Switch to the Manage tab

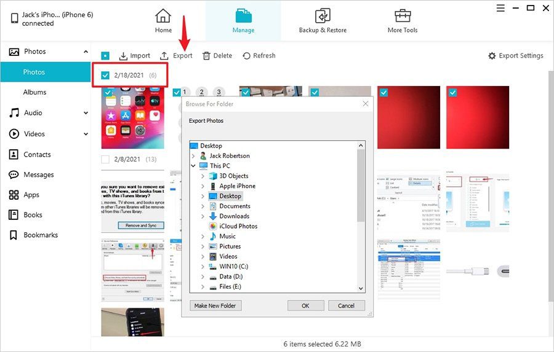point(243,20)
